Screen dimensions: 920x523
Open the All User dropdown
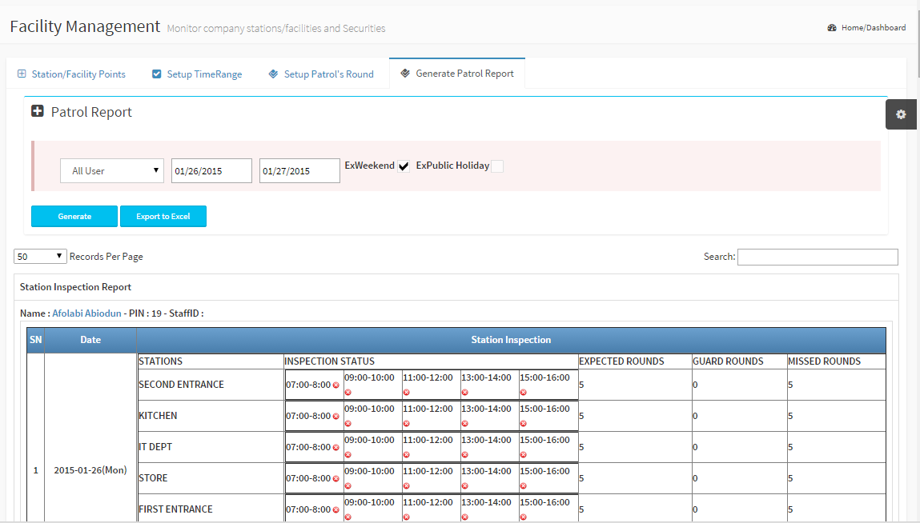point(112,170)
